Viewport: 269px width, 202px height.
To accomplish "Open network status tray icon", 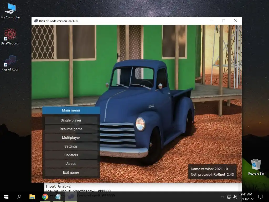I will (x=229, y=197).
